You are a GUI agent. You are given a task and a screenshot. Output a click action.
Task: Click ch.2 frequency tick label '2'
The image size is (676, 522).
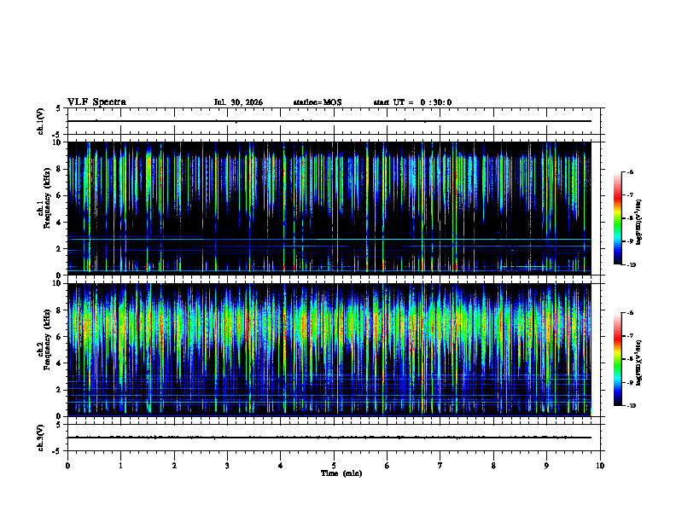pos(60,390)
